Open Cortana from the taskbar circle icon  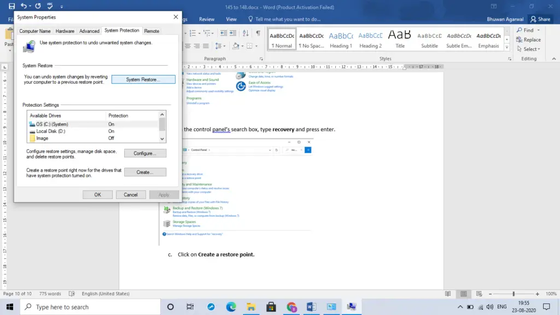(171, 307)
